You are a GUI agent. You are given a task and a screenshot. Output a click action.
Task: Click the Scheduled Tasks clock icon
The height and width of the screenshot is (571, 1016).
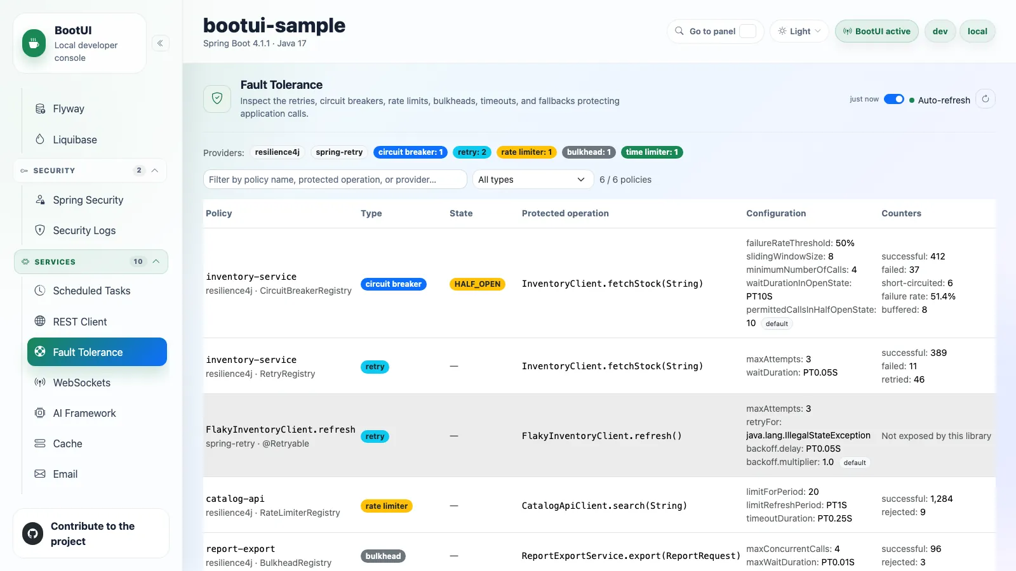[x=40, y=291]
